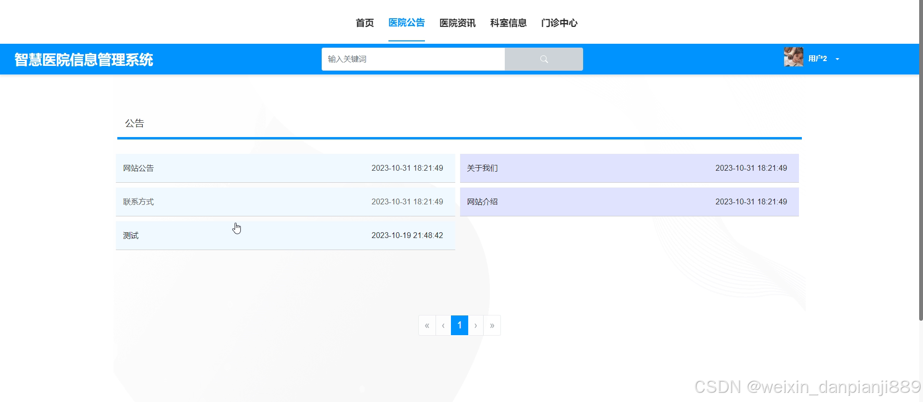The image size is (923, 402).
Task: Click the 公告 section heading
Action: [x=135, y=124]
